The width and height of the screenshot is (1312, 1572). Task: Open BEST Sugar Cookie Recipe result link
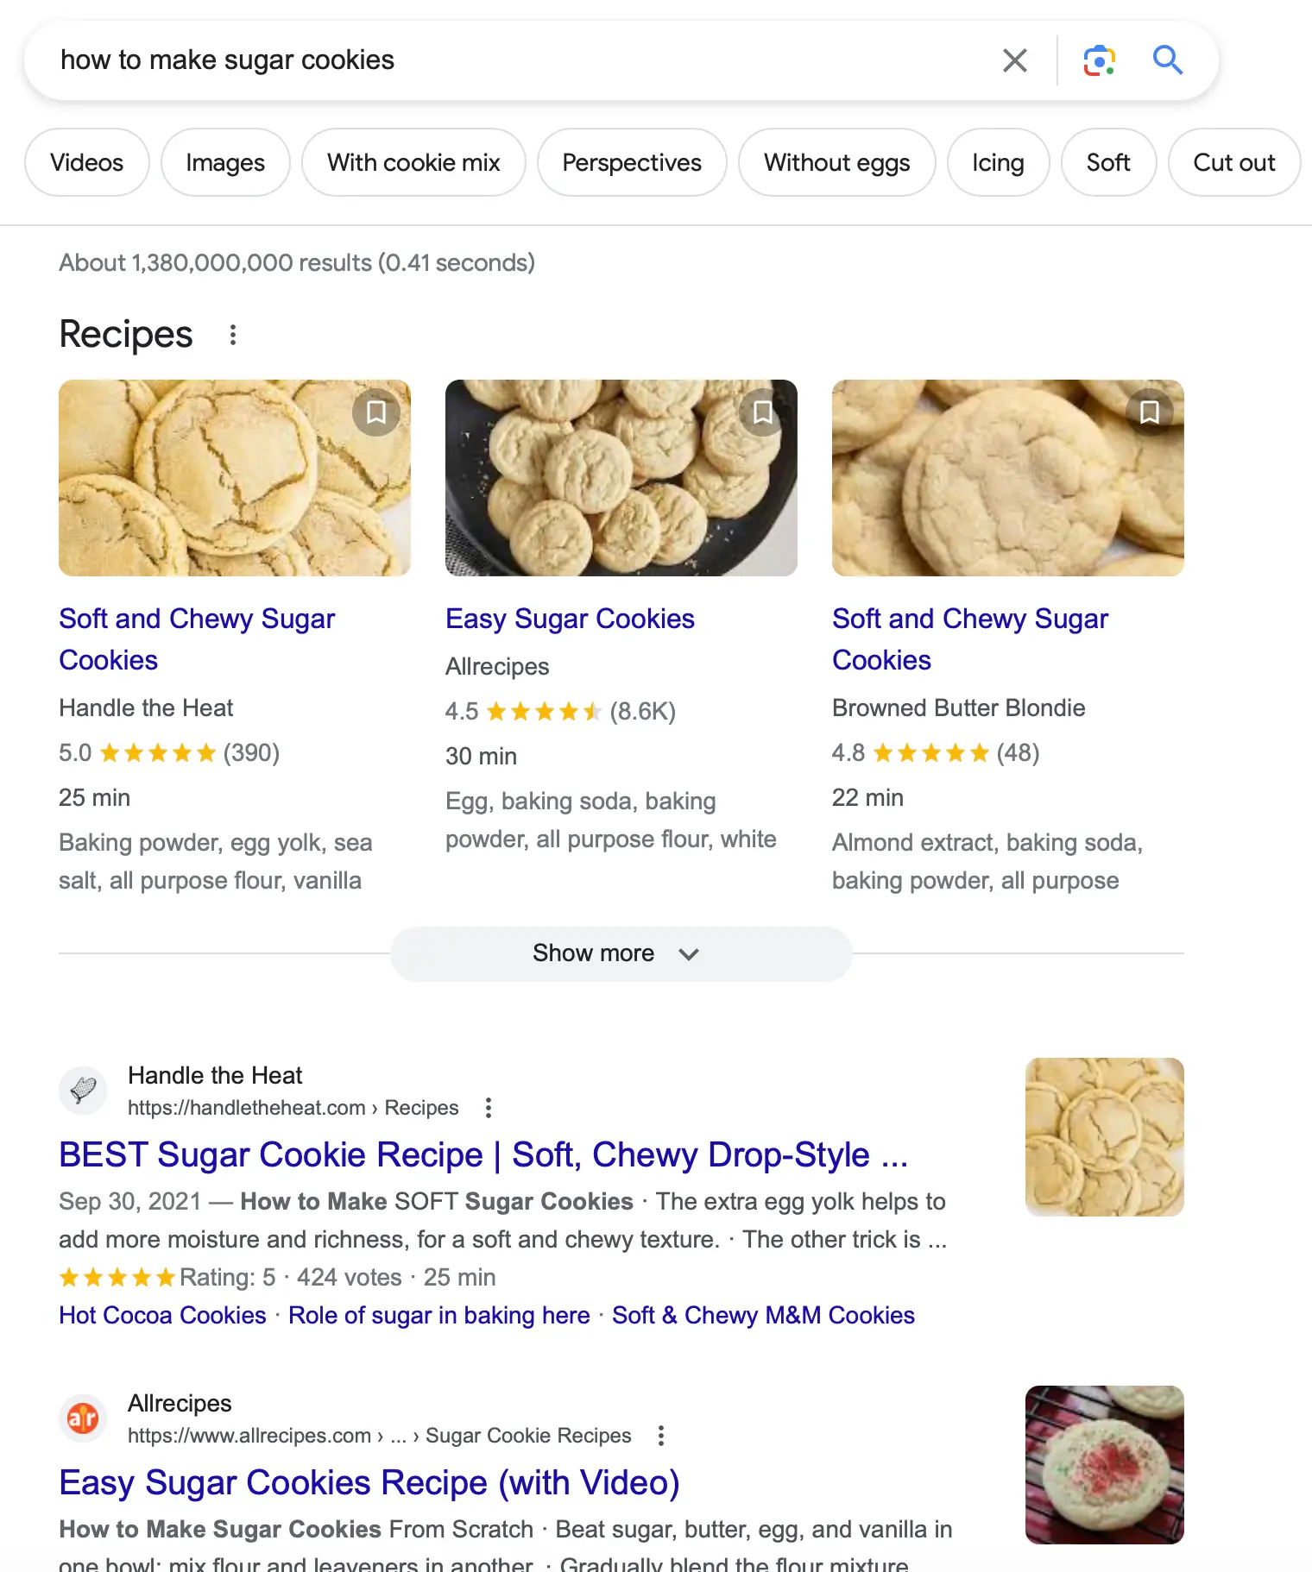(x=483, y=1154)
